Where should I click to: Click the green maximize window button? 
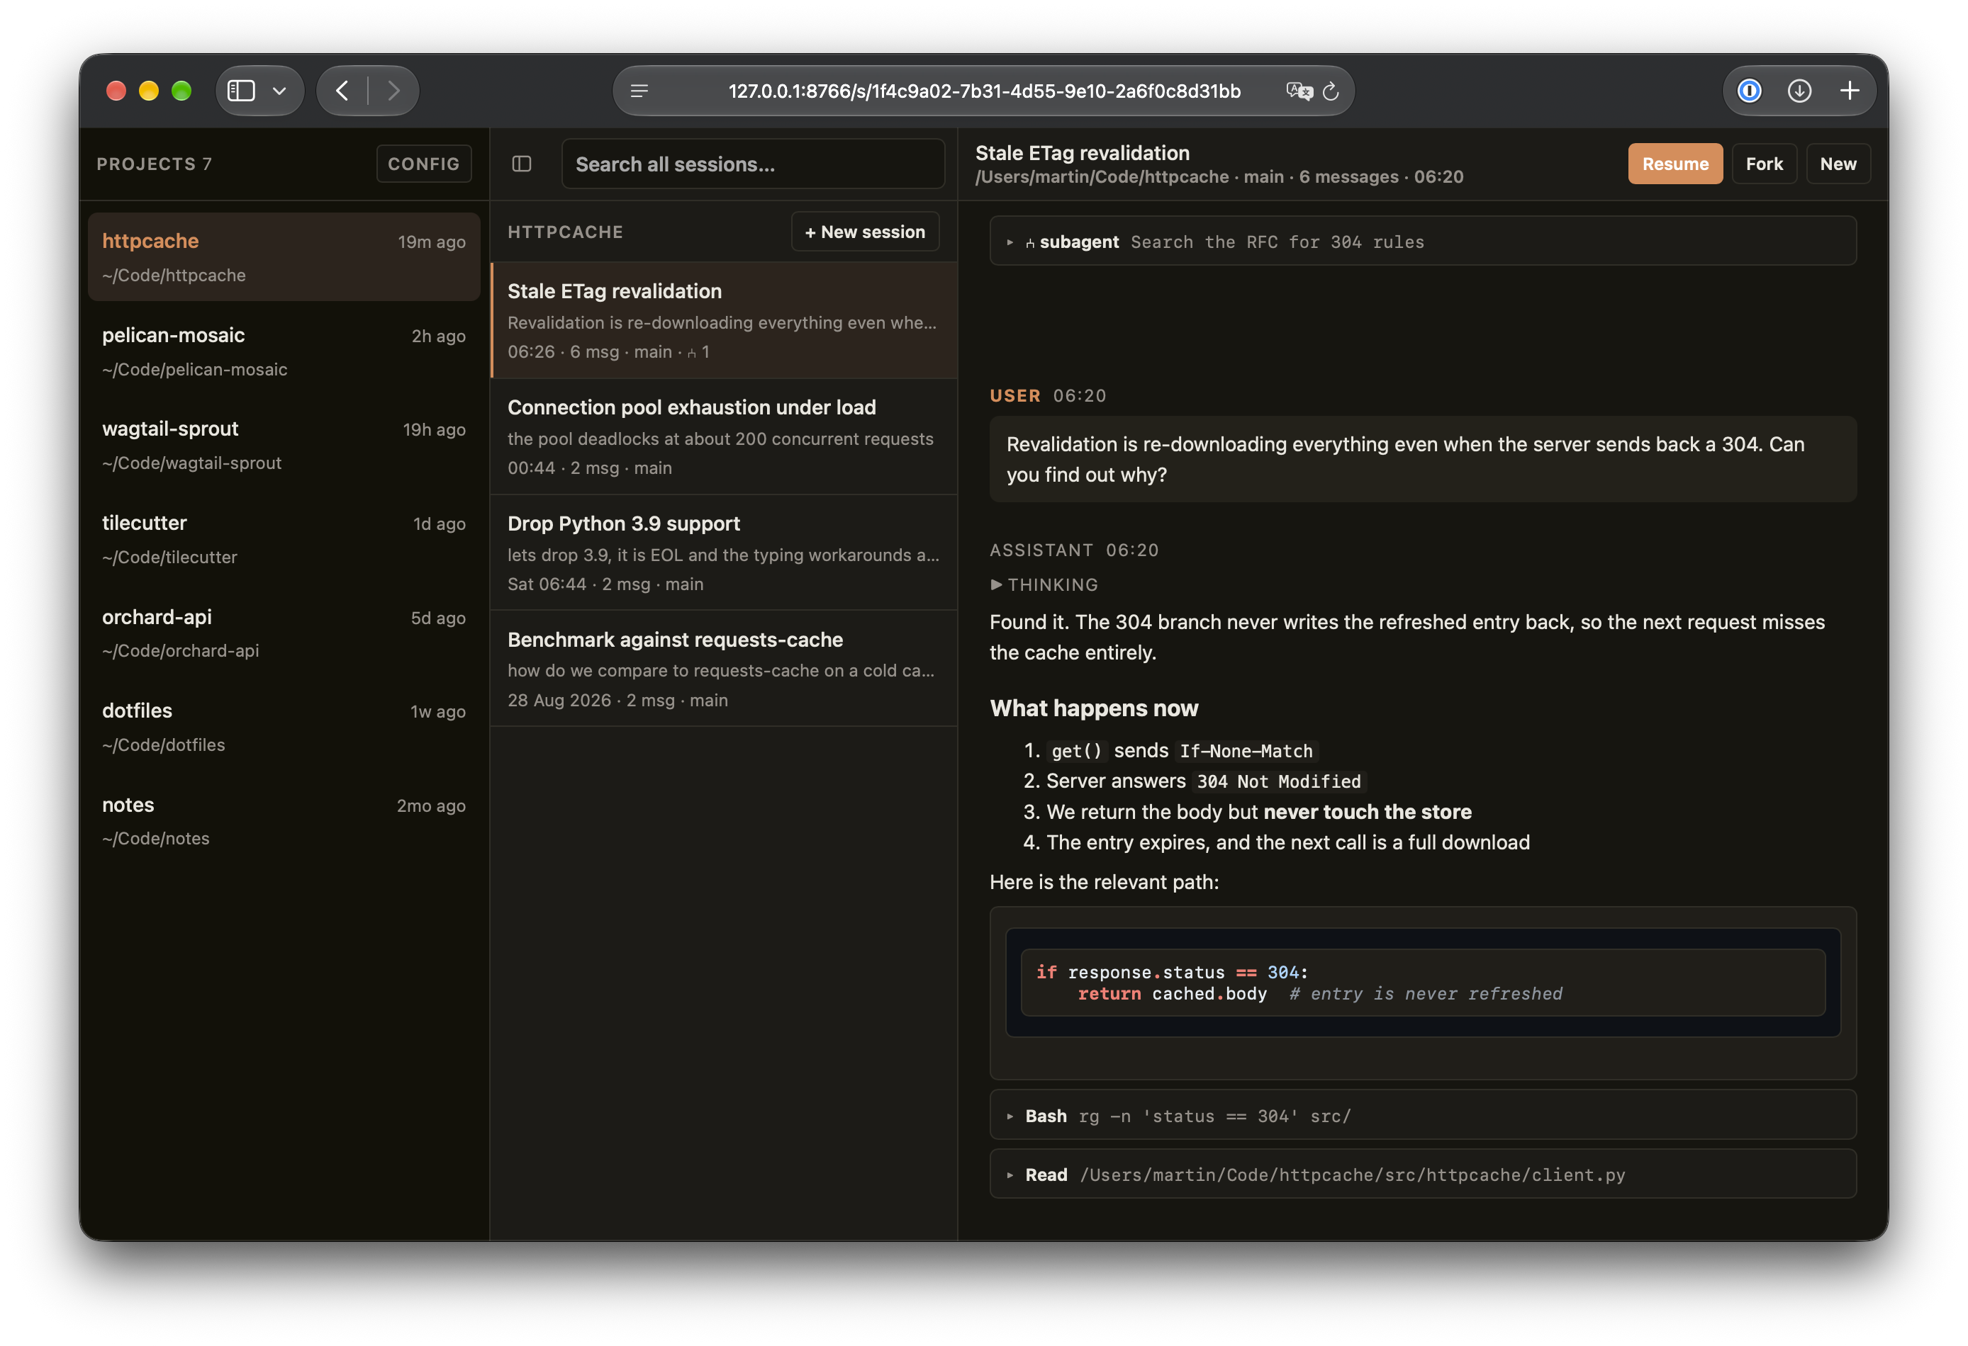coord(181,91)
